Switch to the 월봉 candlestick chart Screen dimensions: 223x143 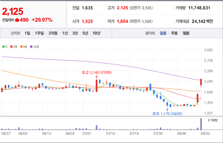pyautogui.click(x=186, y=33)
